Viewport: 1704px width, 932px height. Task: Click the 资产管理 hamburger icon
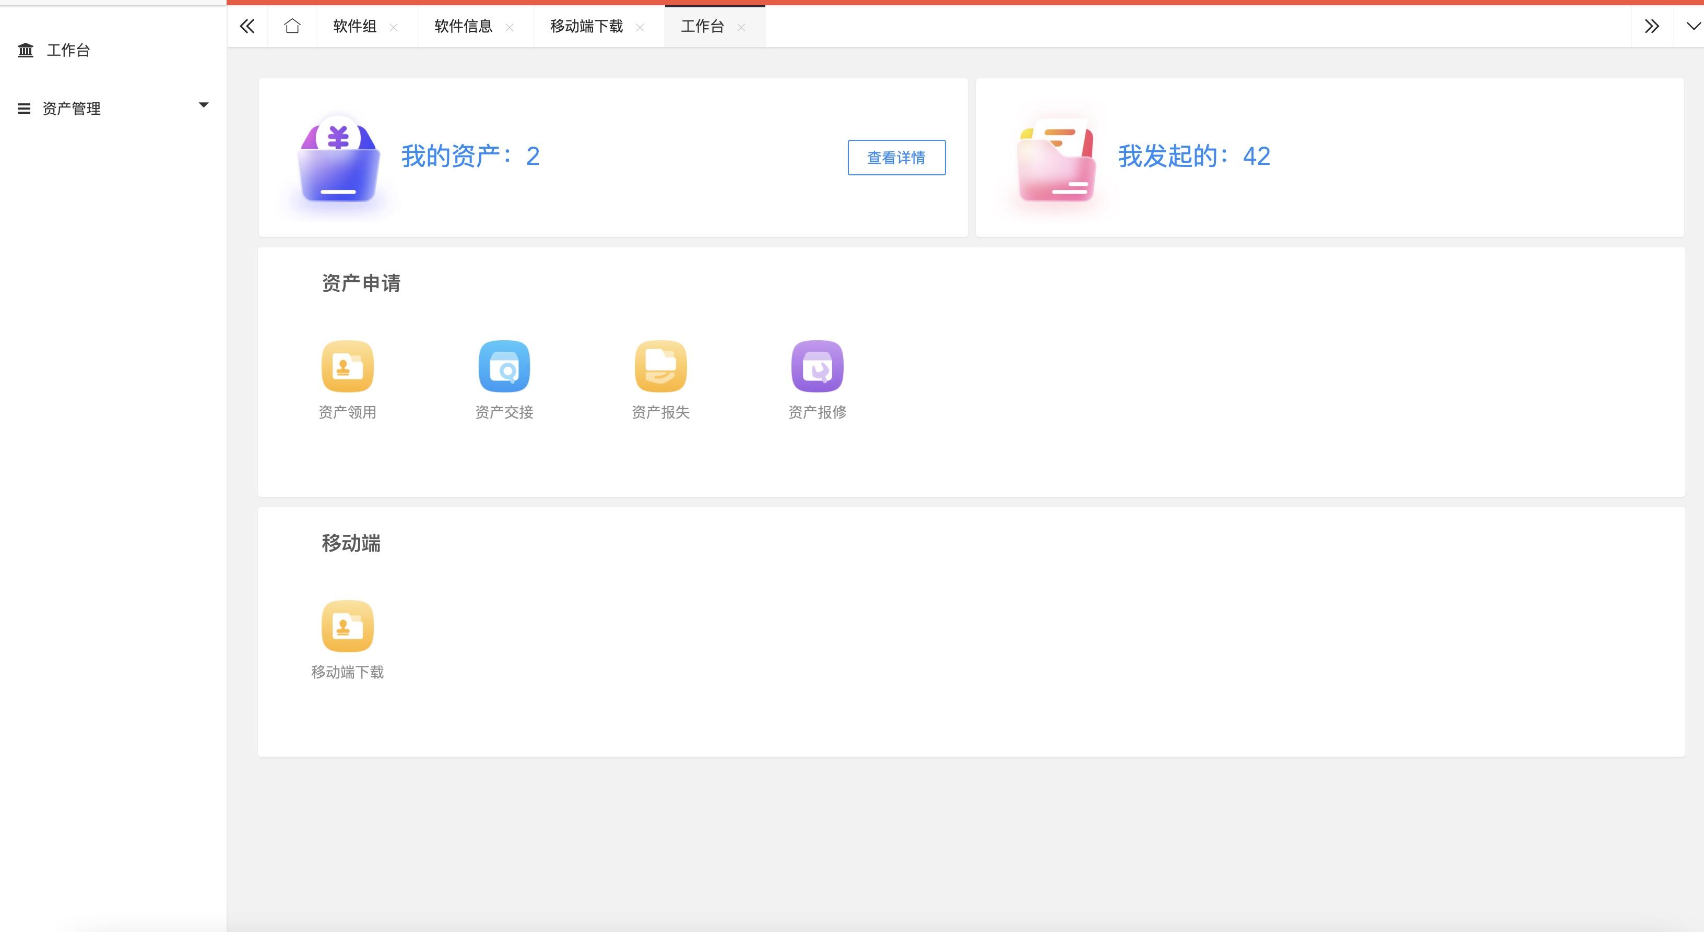(24, 109)
